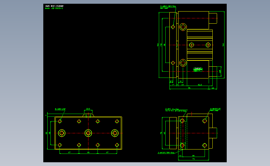
Task: Select the 75 dimension label
Action: (193, 159)
